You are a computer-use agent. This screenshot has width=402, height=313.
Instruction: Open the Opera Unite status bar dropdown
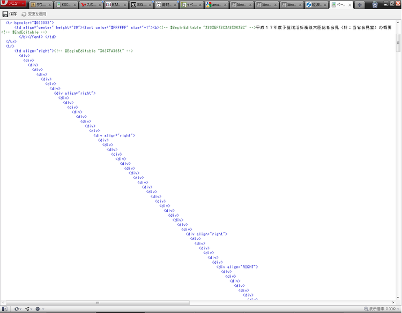click(28, 309)
